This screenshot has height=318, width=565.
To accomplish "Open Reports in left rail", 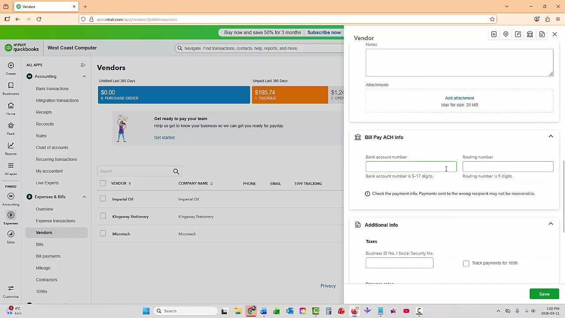I will tap(11, 146).
